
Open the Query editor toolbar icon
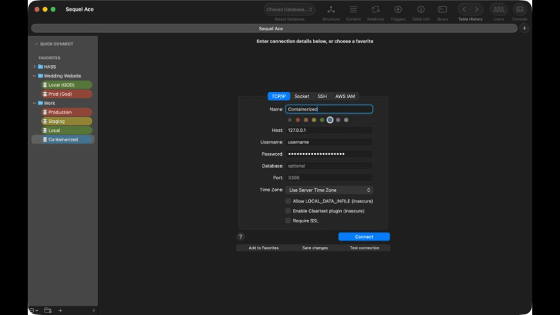[x=442, y=10]
